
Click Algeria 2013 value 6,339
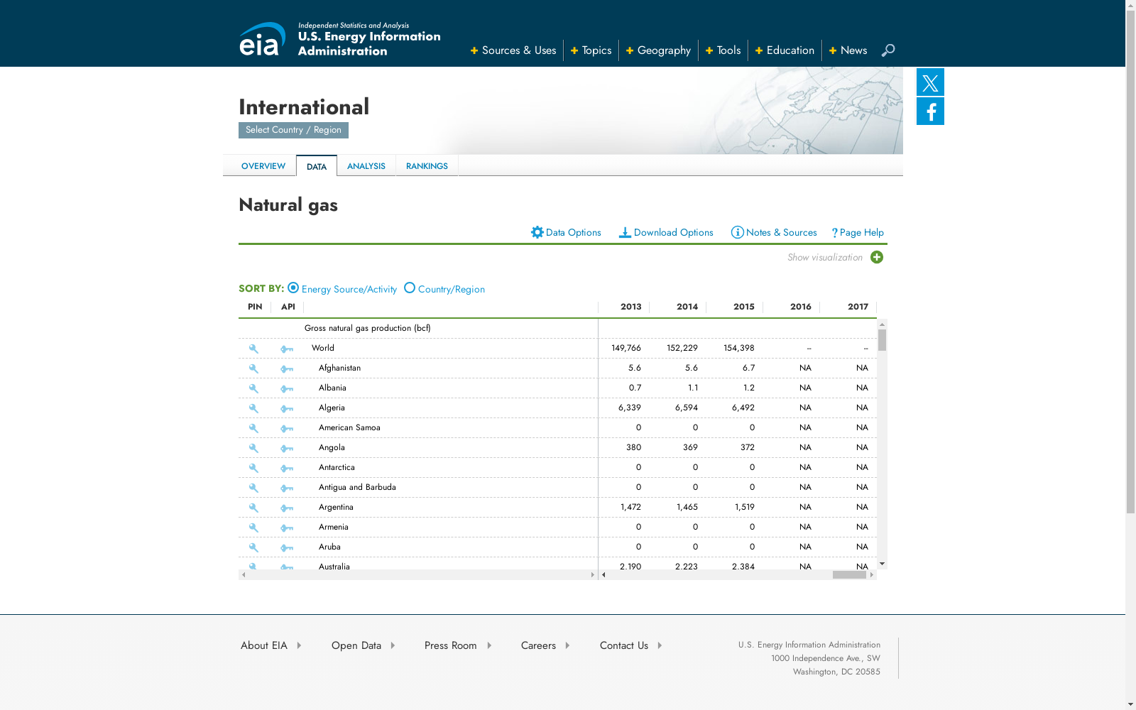[630, 408]
